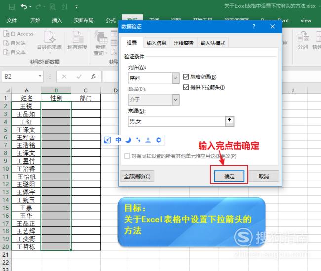Close the 数据验证 dialog
The height and width of the screenshot is (271, 321).
point(273,26)
